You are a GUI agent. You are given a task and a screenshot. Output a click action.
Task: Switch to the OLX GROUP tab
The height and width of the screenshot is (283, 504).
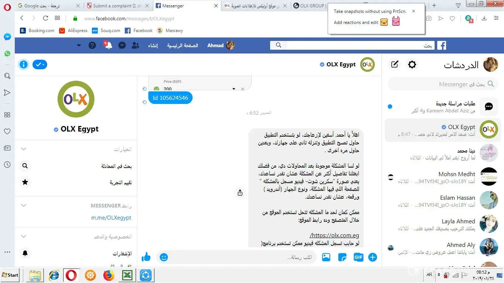point(309,6)
